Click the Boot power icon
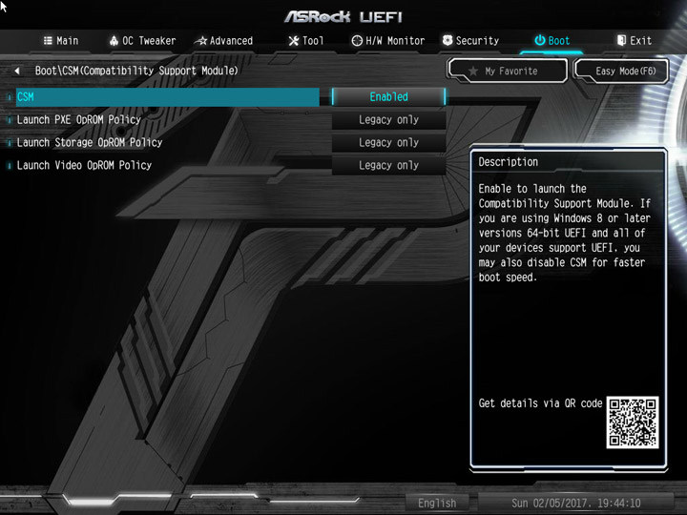The width and height of the screenshot is (687, 515). [540, 40]
